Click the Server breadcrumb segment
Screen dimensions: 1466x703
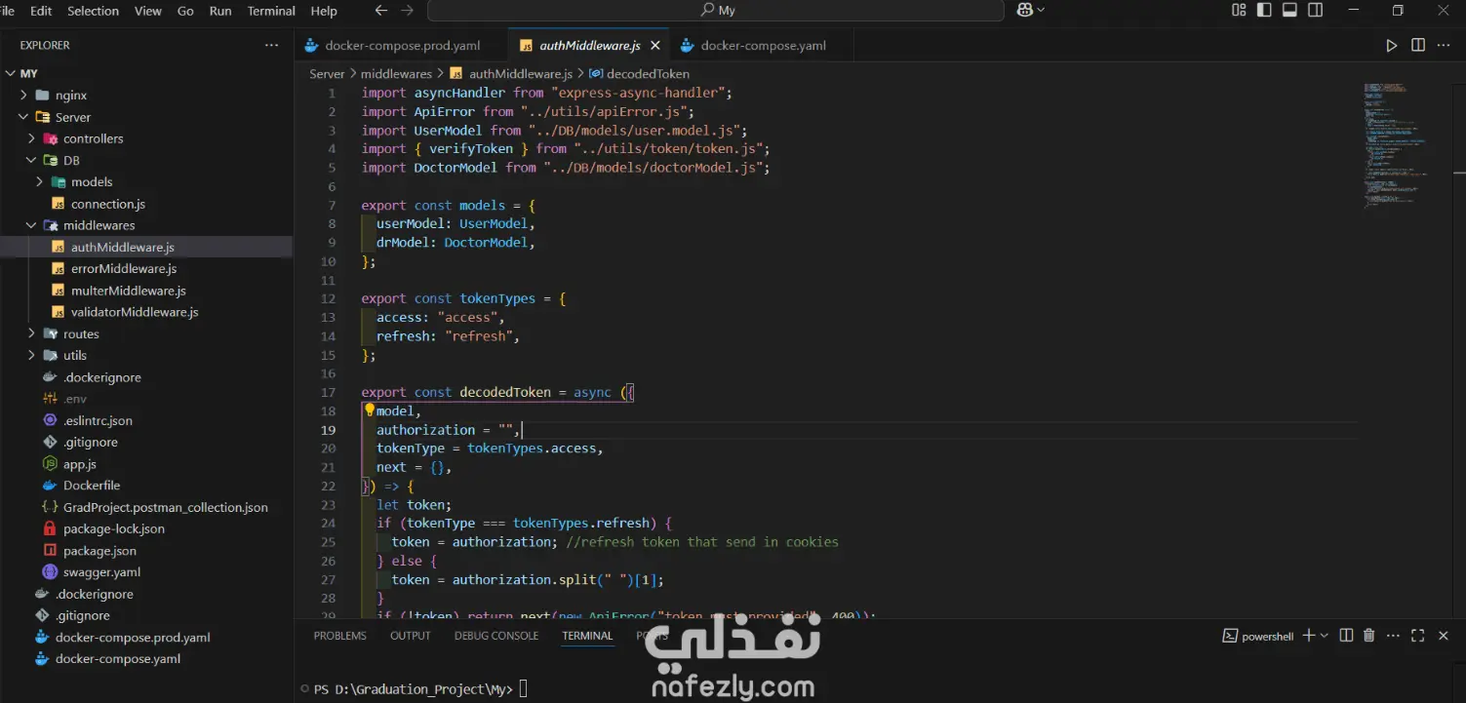(x=327, y=74)
